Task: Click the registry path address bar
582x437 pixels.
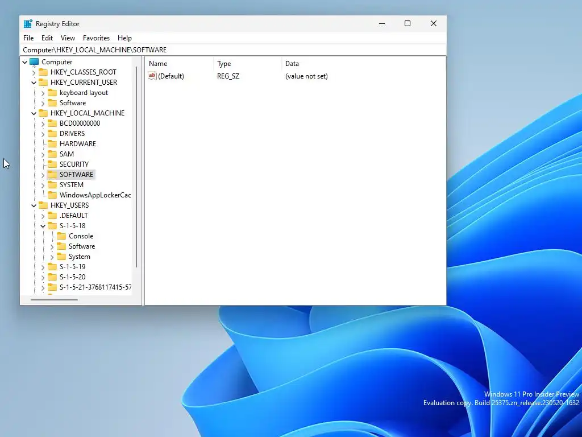Action: [233, 50]
